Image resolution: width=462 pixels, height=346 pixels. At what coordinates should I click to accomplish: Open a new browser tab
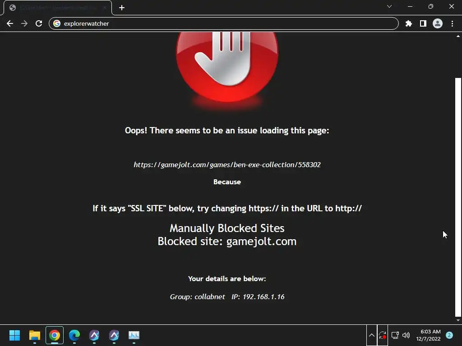click(122, 8)
